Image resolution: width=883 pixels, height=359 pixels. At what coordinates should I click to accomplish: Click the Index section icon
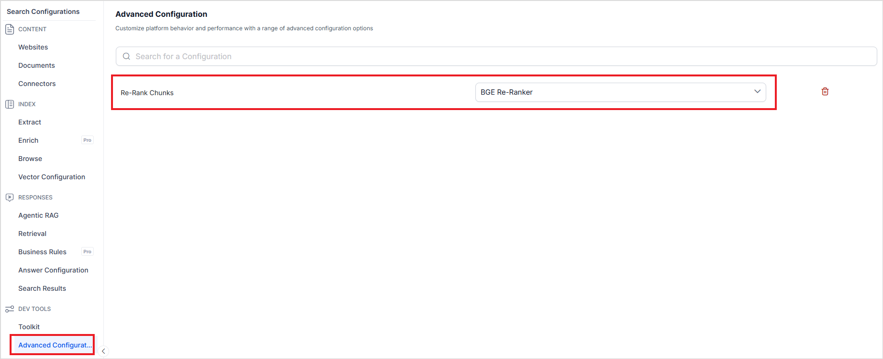[x=9, y=104]
